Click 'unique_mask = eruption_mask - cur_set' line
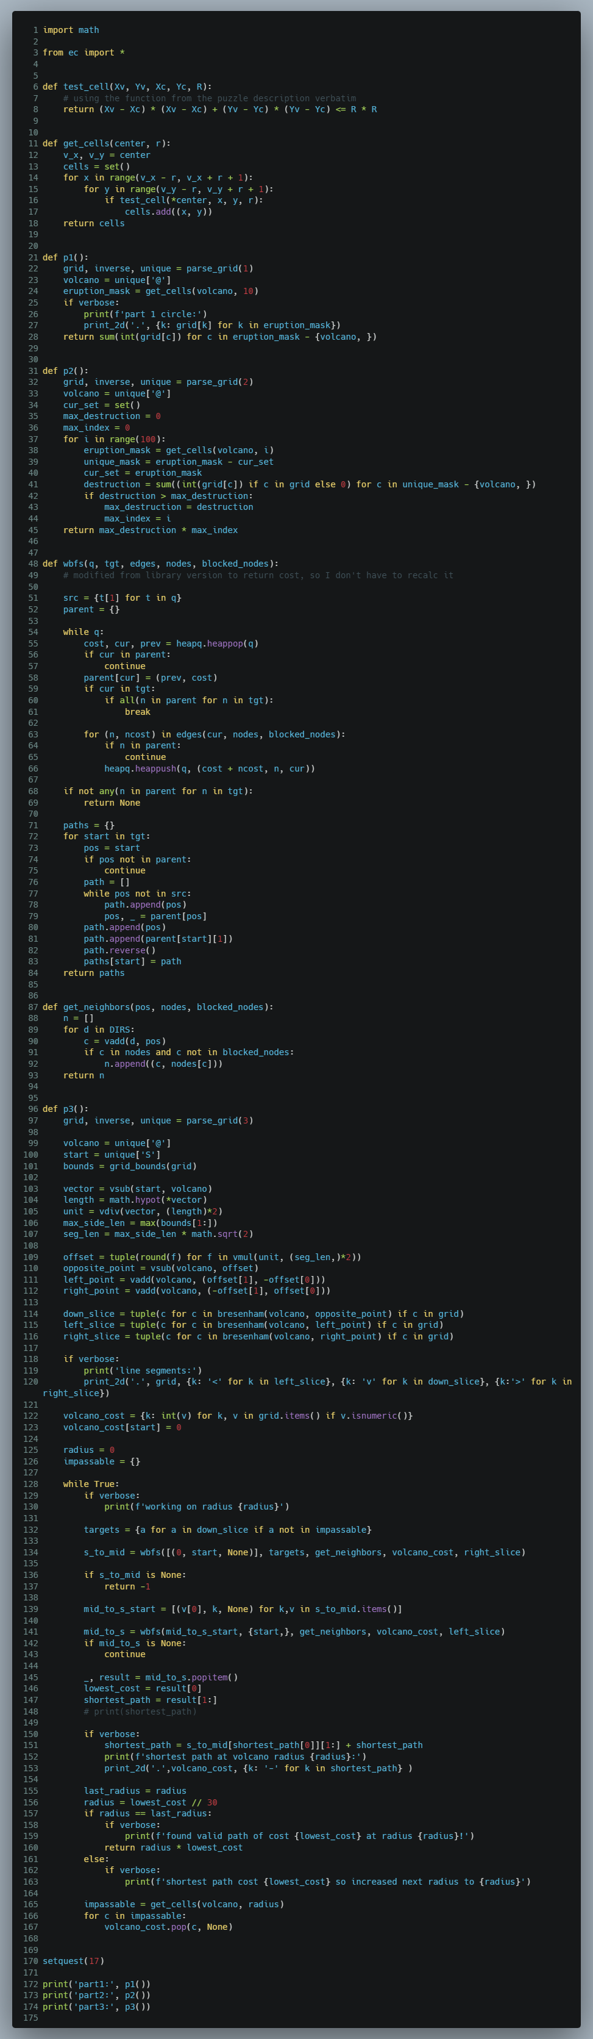Image resolution: width=593 pixels, height=2039 pixels. [x=178, y=462]
